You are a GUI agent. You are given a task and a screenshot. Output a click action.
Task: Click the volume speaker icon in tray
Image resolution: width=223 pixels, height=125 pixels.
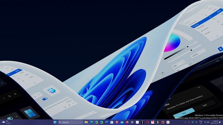(208, 122)
